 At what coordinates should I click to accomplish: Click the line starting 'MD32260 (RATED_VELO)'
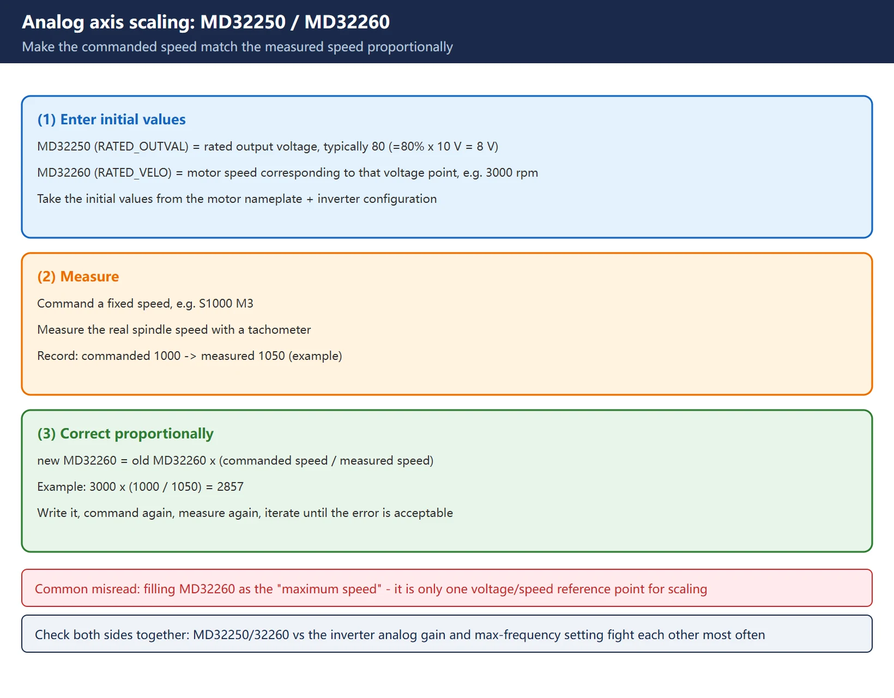[287, 172]
